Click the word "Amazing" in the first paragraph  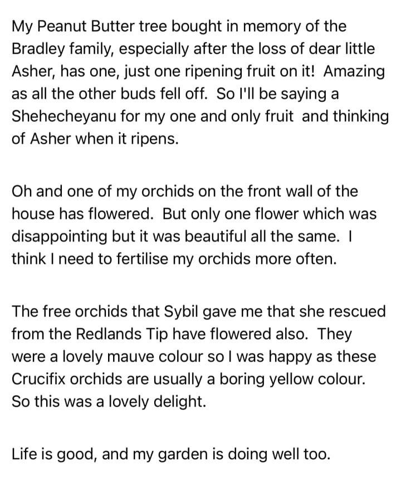click(x=354, y=72)
